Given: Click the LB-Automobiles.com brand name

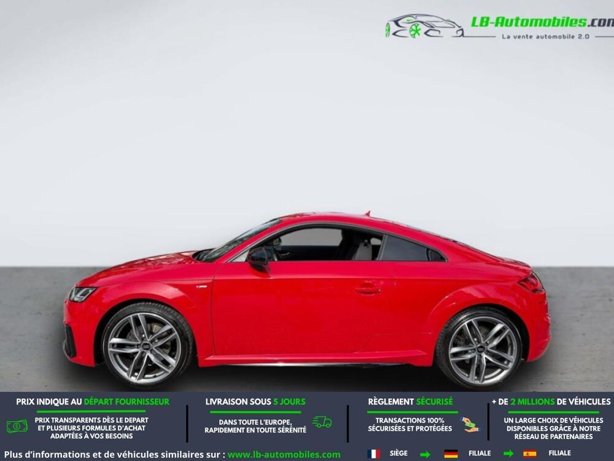Looking at the screenshot, I should tap(542, 22).
